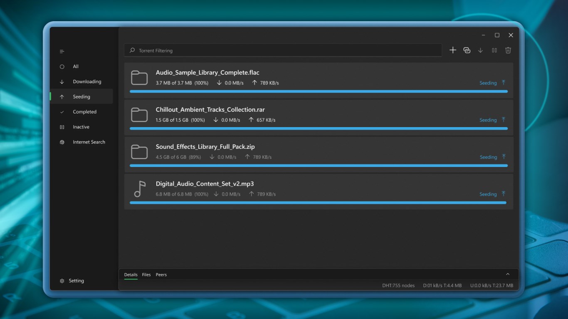Click music note icon of Digital_Audio_Content_Set_v2.mp3
Image resolution: width=568 pixels, height=319 pixels.
[140, 189]
